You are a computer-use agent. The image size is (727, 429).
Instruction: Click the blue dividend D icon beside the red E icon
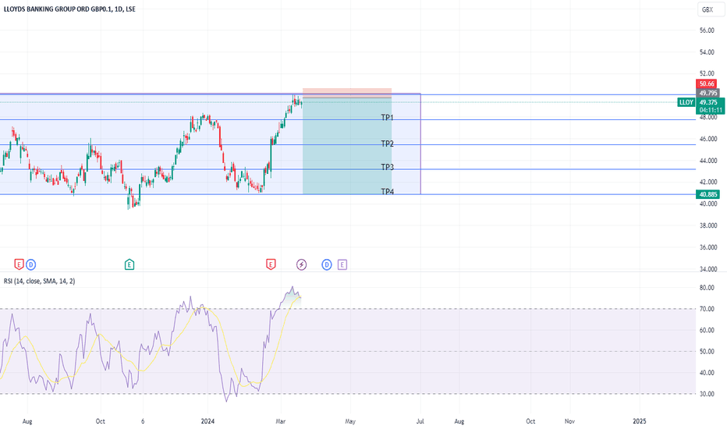(x=30, y=265)
